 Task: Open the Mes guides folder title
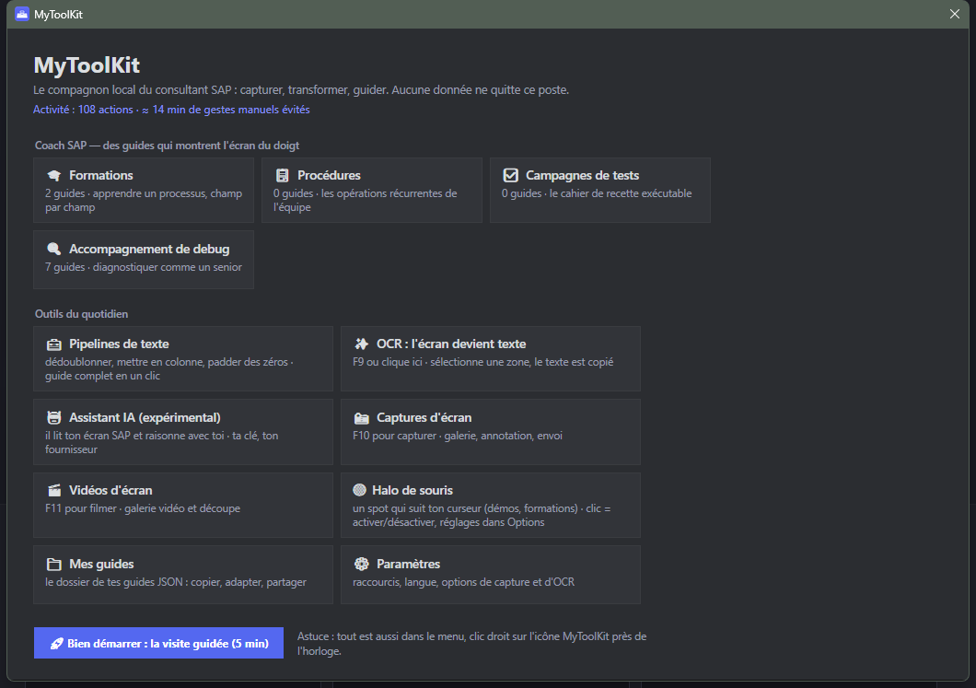click(x=101, y=564)
